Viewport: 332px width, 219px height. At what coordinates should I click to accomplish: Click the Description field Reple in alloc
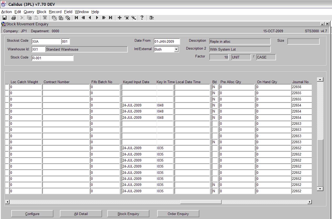click(240, 41)
